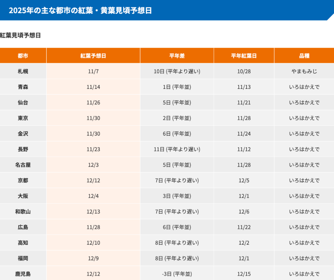Select the city cell "札幌"
334x280 pixels.
click(23, 71)
